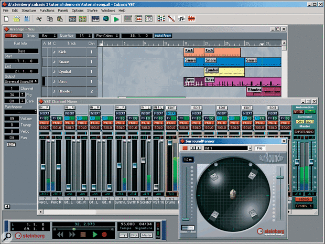Mute the Perc L mixer channel

(44, 123)
